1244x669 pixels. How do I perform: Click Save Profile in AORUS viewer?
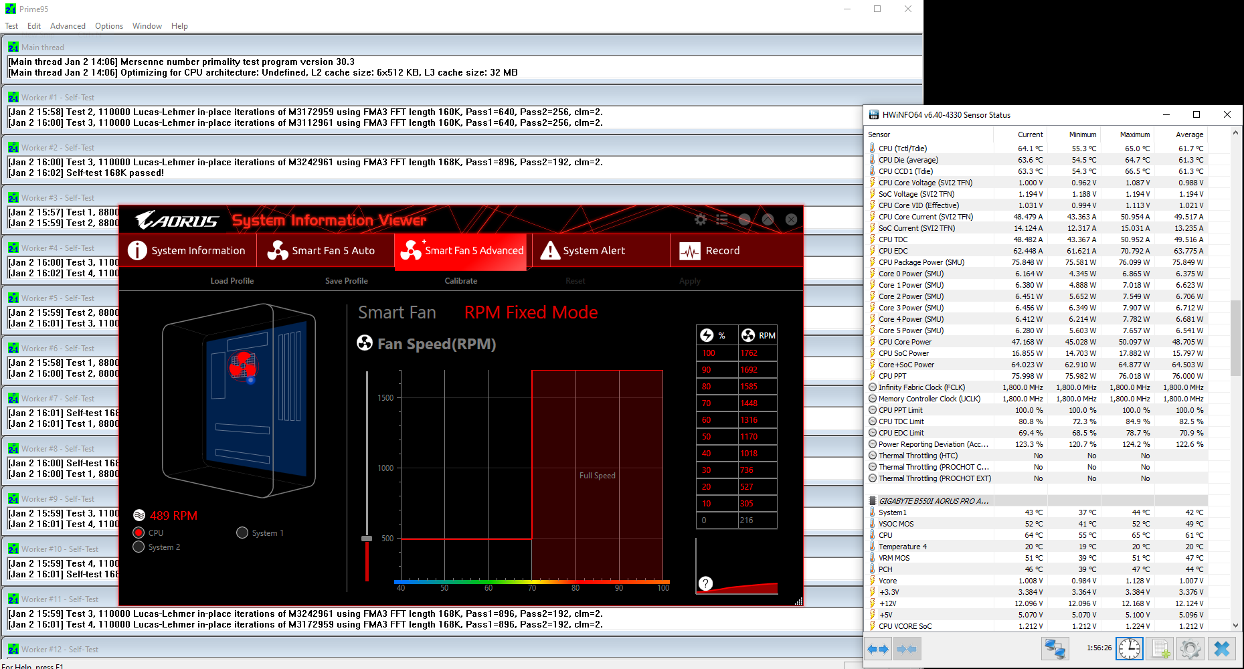[x=347, y=281]
